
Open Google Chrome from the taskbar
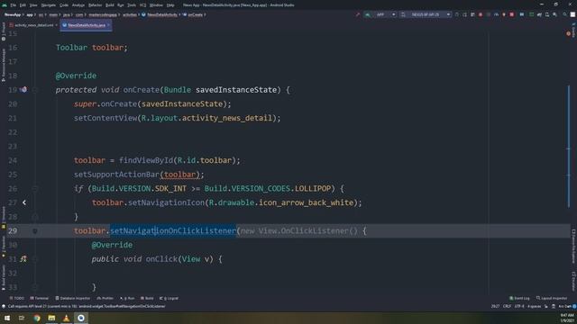[x=37, y=318]
